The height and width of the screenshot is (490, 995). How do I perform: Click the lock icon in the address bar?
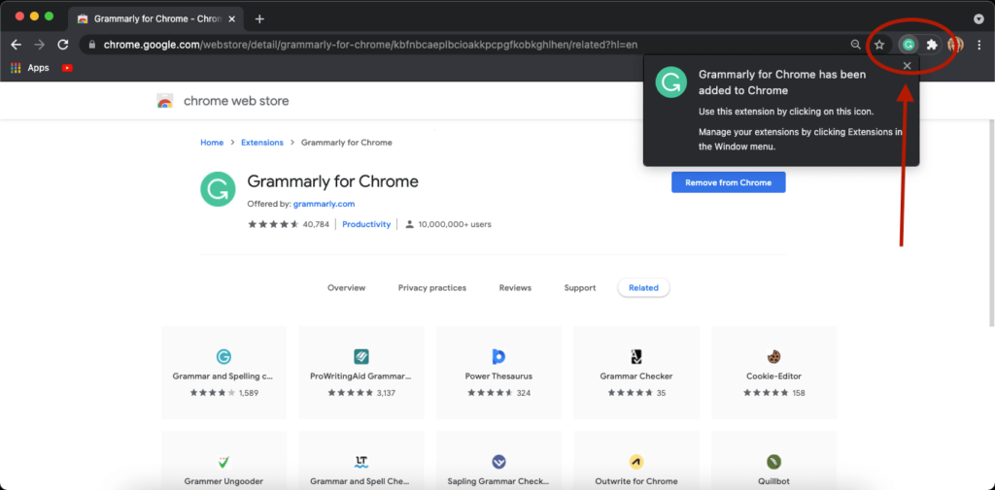coord(92,45)
